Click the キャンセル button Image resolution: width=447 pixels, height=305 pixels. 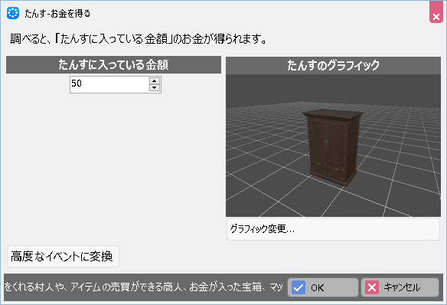pyautogui.click(x=400, y=287)
